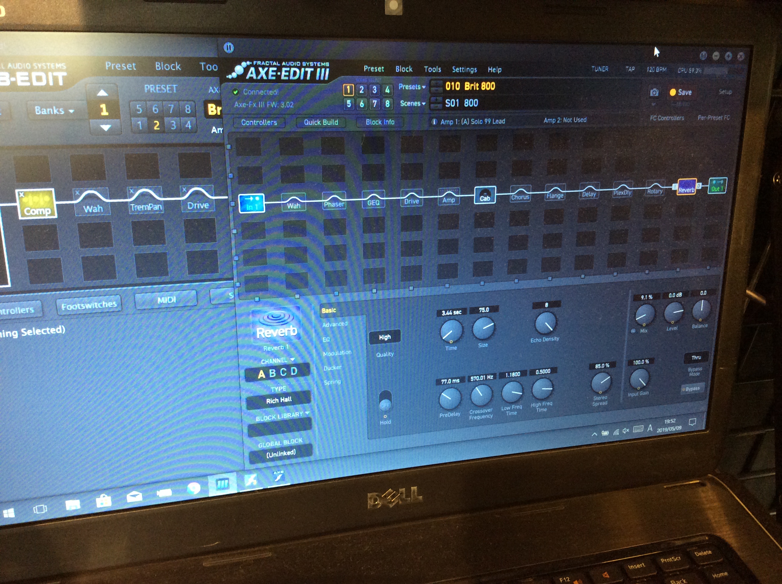Open the Help menu
The height and width of the screenshot is (584, 782).
pos(494,70)
